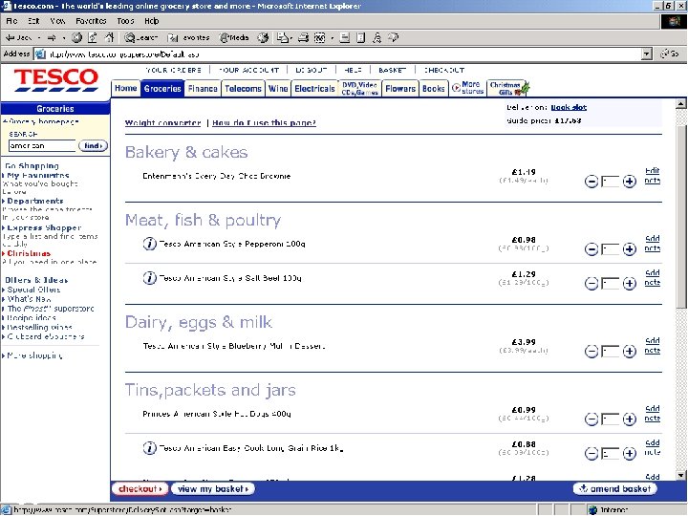Click quantity field for American Style Salt Beef

[x=610, y=284]
